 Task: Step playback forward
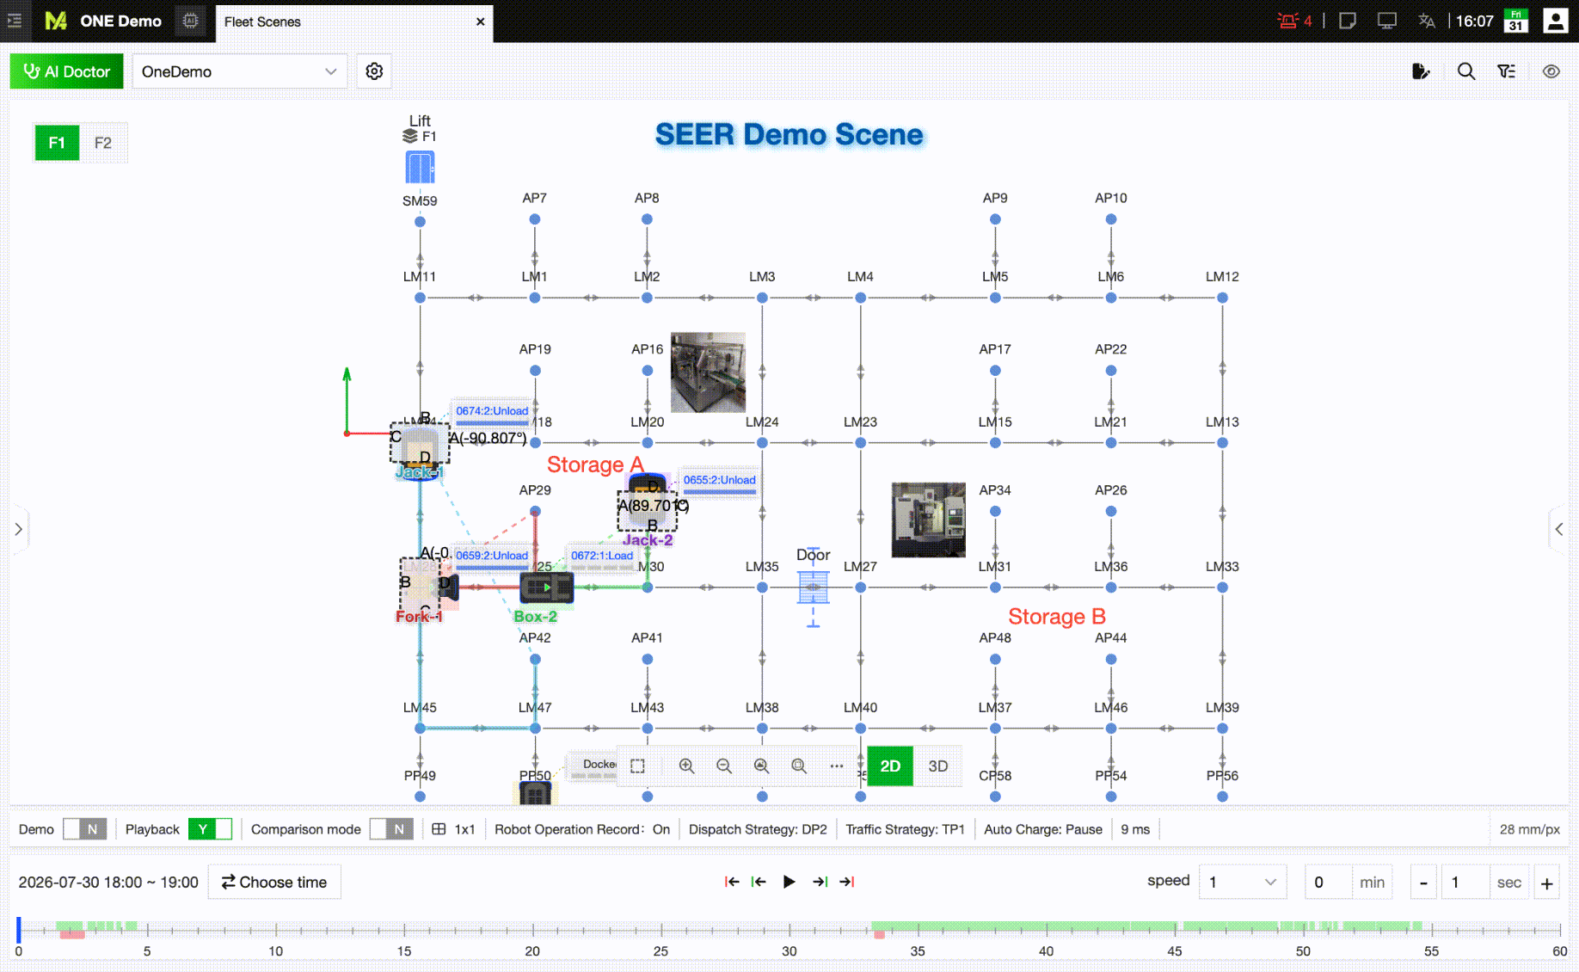click(x=820, y=882)
